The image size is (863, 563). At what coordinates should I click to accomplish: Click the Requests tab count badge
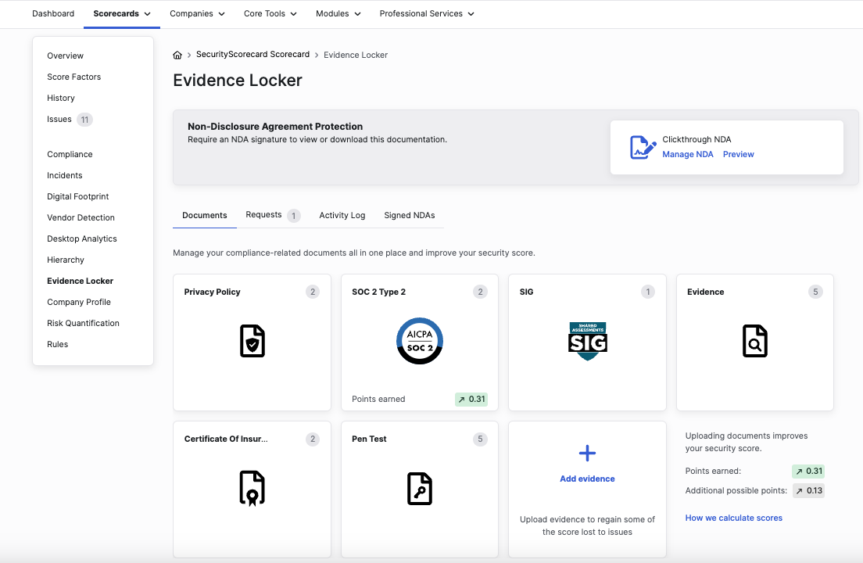pos(294,216)
